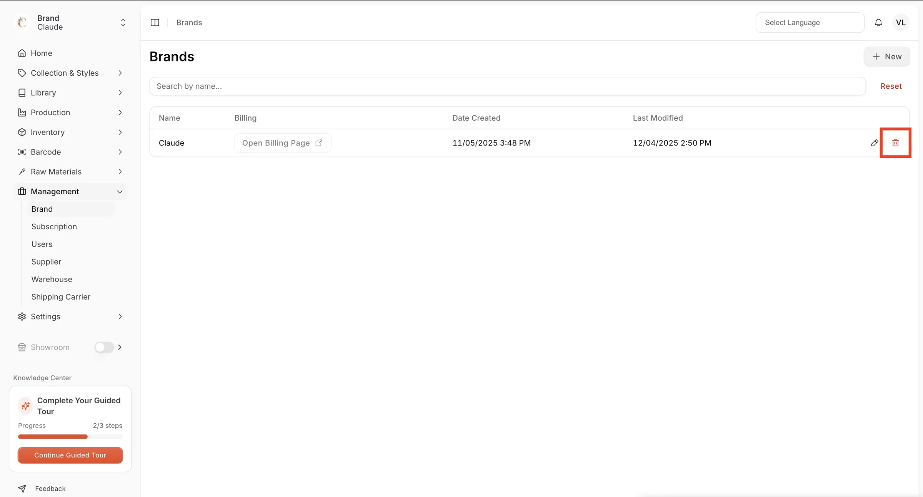Expand the Production chevron

120,113
